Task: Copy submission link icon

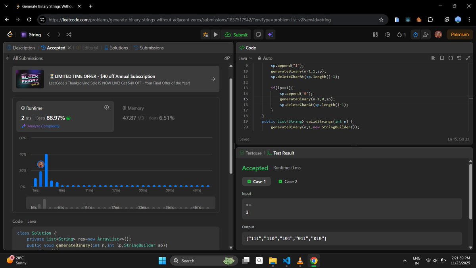Action: tap(227, 58)
